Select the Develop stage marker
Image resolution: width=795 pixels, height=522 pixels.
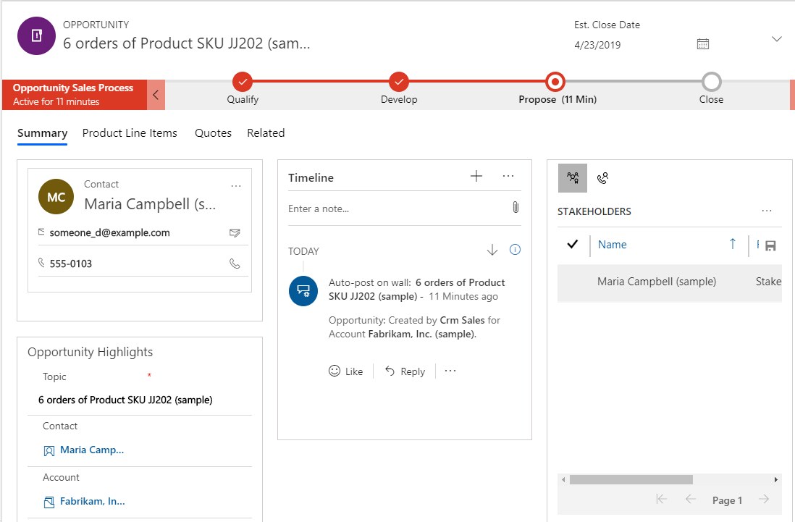tap(399, 82)
